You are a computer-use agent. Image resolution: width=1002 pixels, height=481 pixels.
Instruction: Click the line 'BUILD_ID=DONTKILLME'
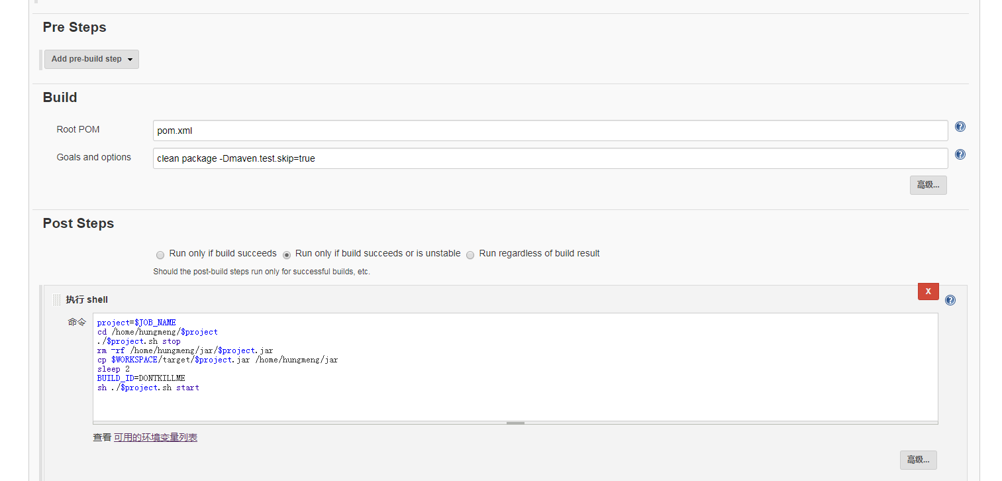[141, 378]
